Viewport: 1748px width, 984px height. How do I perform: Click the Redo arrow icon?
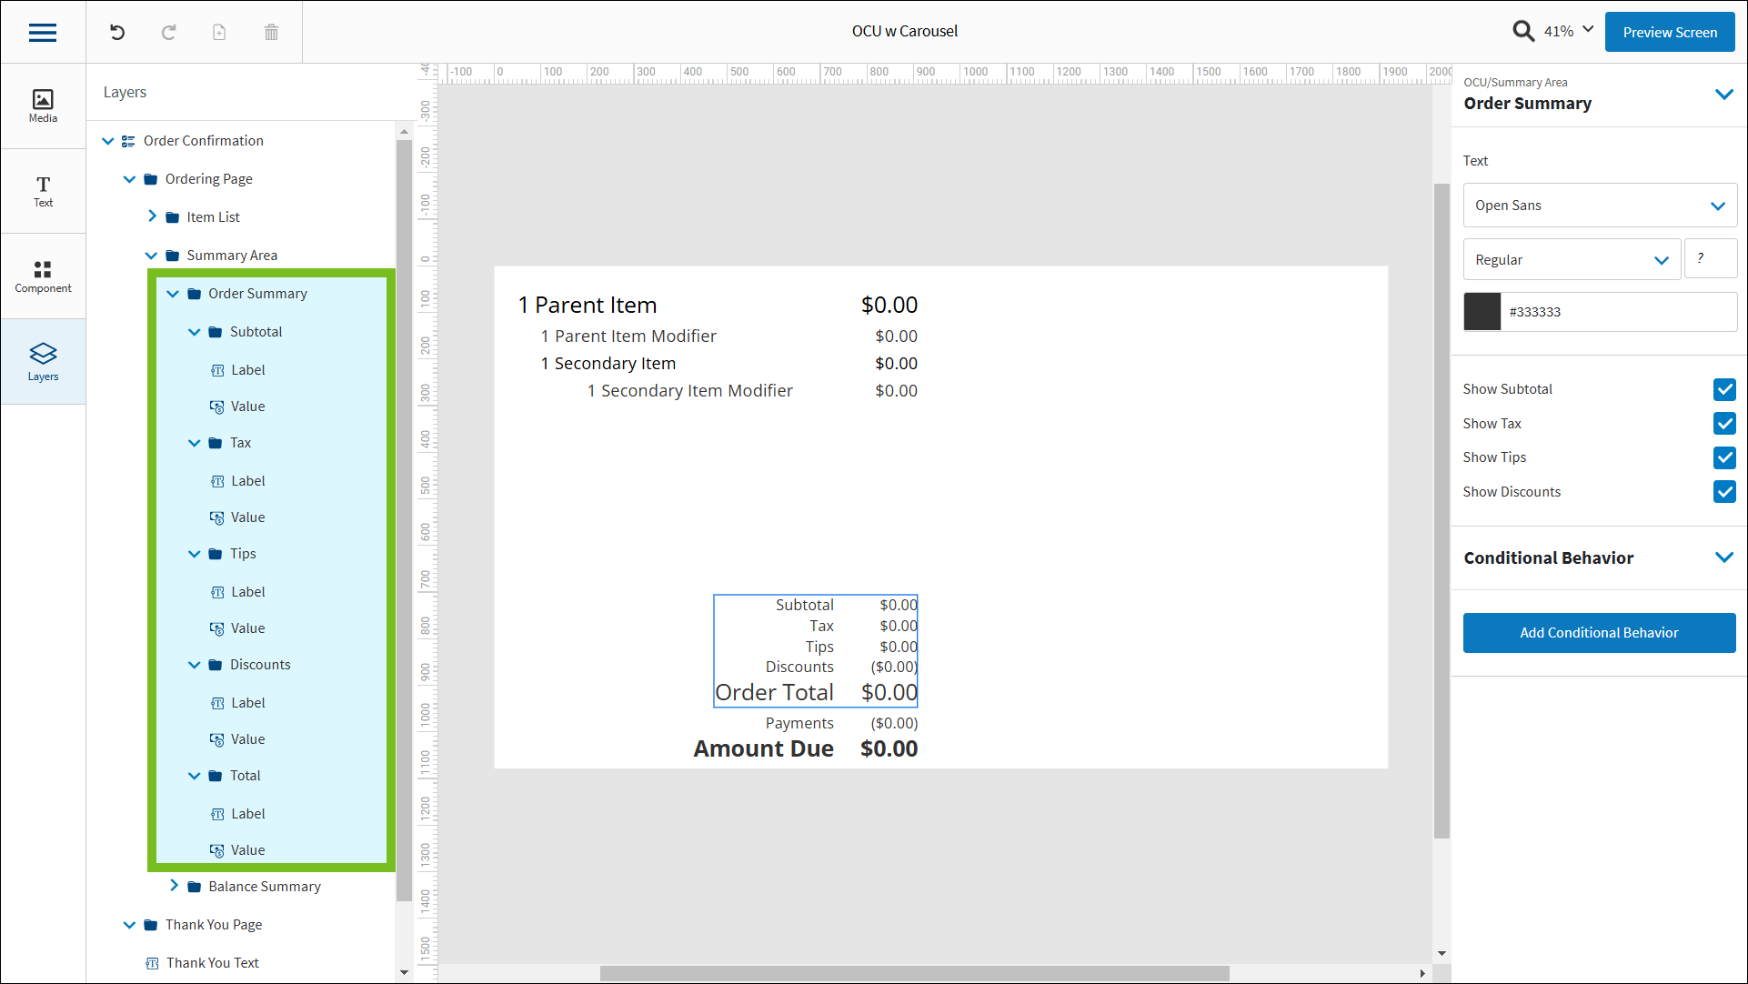click(168, 32)
